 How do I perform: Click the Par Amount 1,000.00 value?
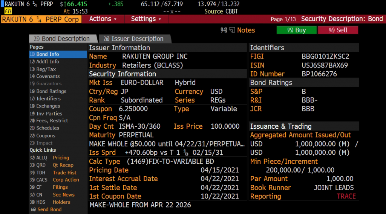pos(340,179)
